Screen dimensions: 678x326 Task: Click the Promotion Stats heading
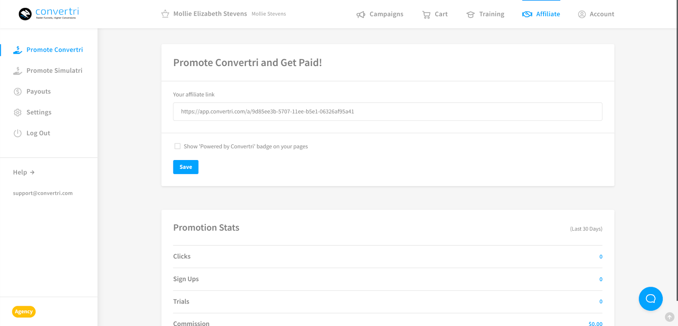(206, 228)
